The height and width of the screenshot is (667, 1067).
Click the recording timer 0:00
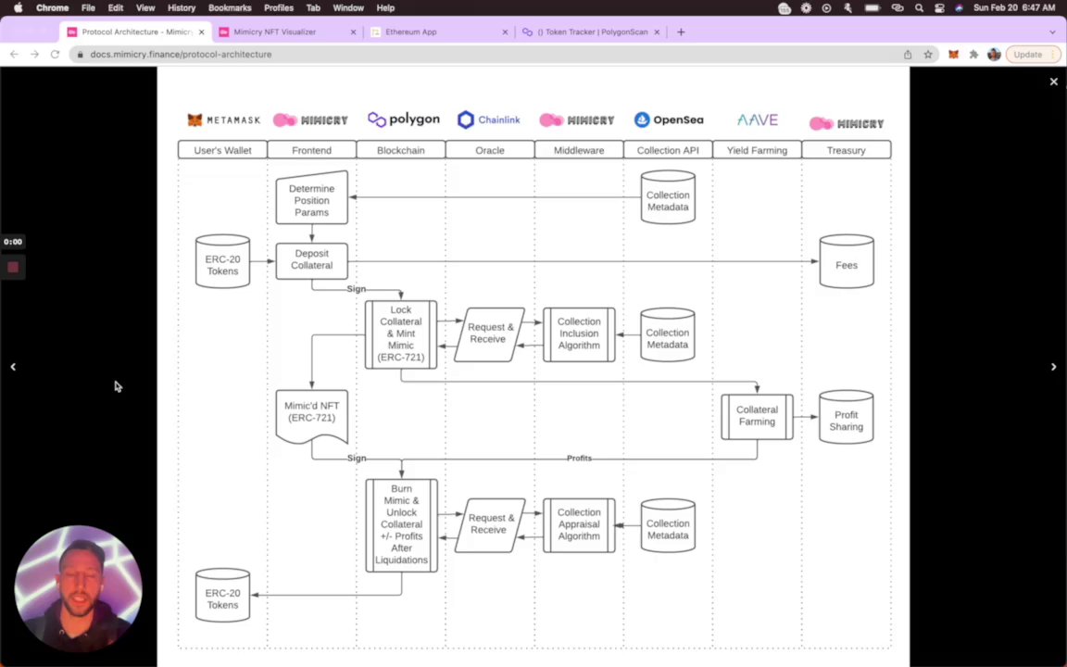tap(13, 242)
